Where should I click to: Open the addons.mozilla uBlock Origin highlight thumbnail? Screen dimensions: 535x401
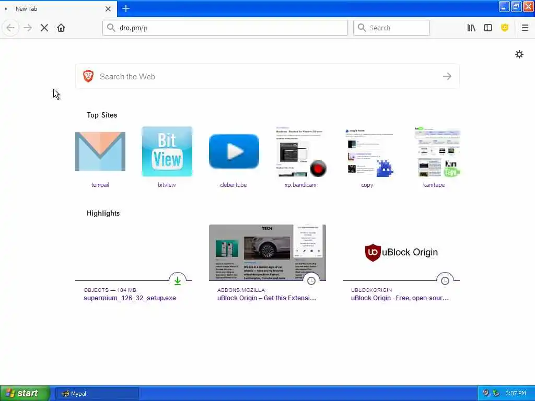(x=267, y=253)
